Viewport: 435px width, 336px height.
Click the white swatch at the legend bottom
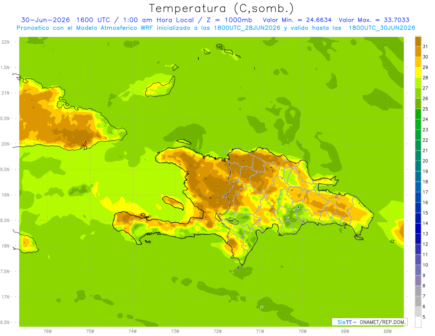pos(418,322)
